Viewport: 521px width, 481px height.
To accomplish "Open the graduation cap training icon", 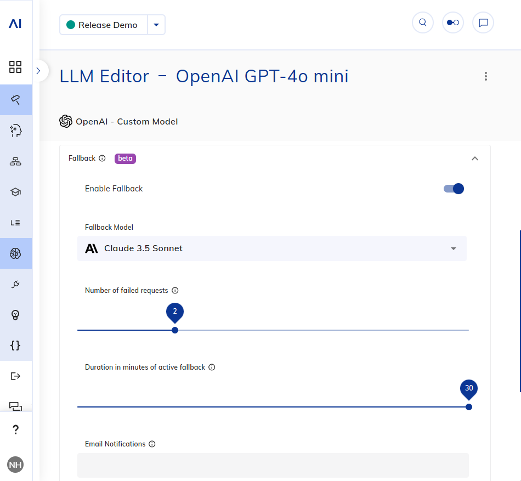I will tap(15, 192).
